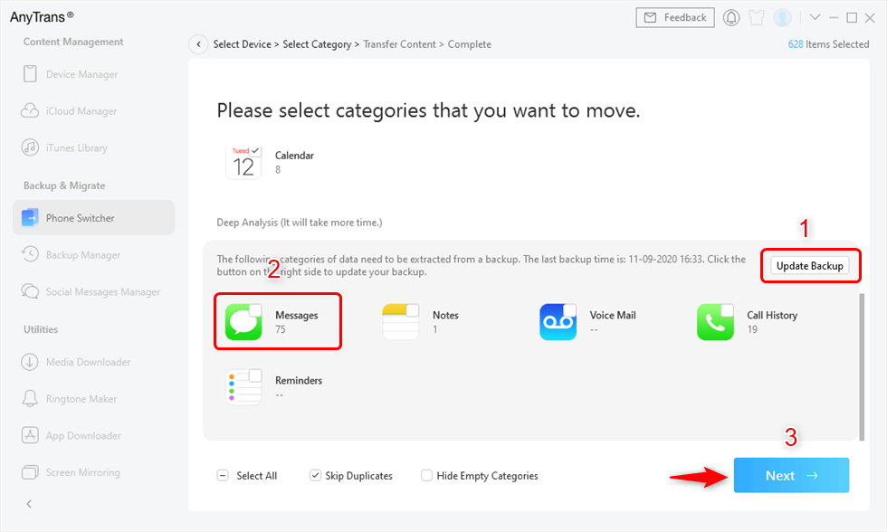Click the Backup Manager clock icon
The image size is (887, 532).
[30, 254]
